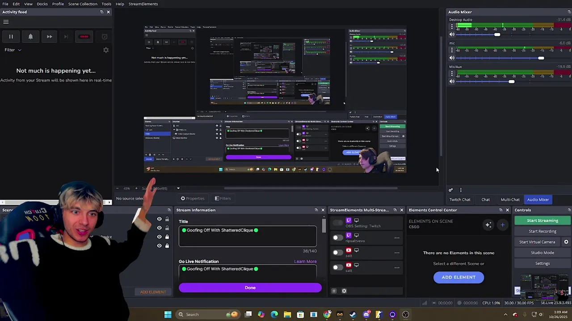The image size is (572, 321).
Task: Skip the current alert in Activity feed
Action: (x=49, y=37)
